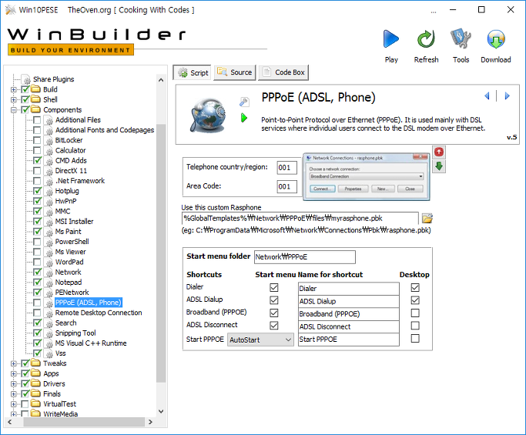
Task: Click the Download icon
Action: click(496, 39)
